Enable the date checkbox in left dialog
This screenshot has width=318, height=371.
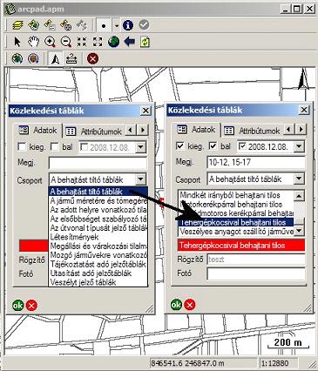pos(84,147)
